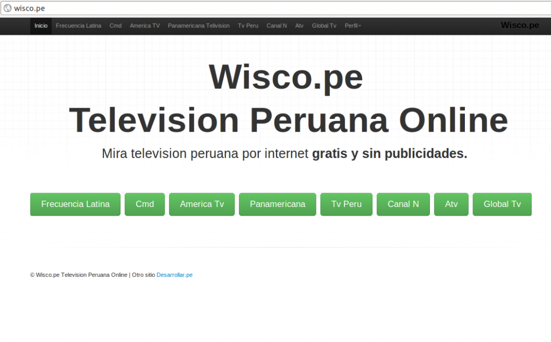The image size is (551, 342).
Task: Choose America TV from the top navbar
Action: coord(145,26)
